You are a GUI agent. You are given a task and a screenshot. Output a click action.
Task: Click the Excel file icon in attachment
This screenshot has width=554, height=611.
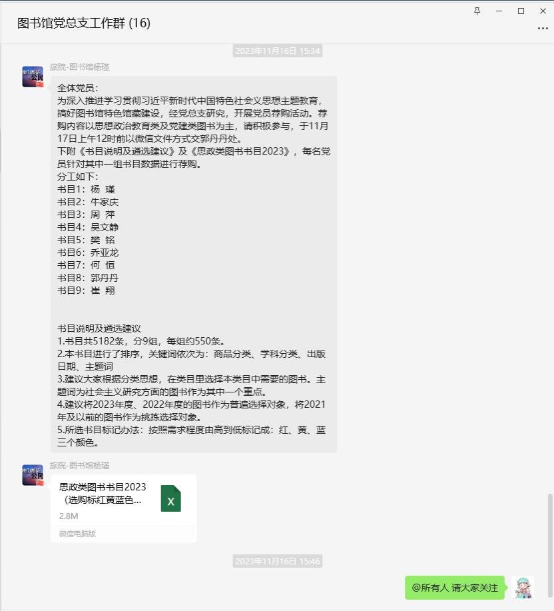pos(171,498)
